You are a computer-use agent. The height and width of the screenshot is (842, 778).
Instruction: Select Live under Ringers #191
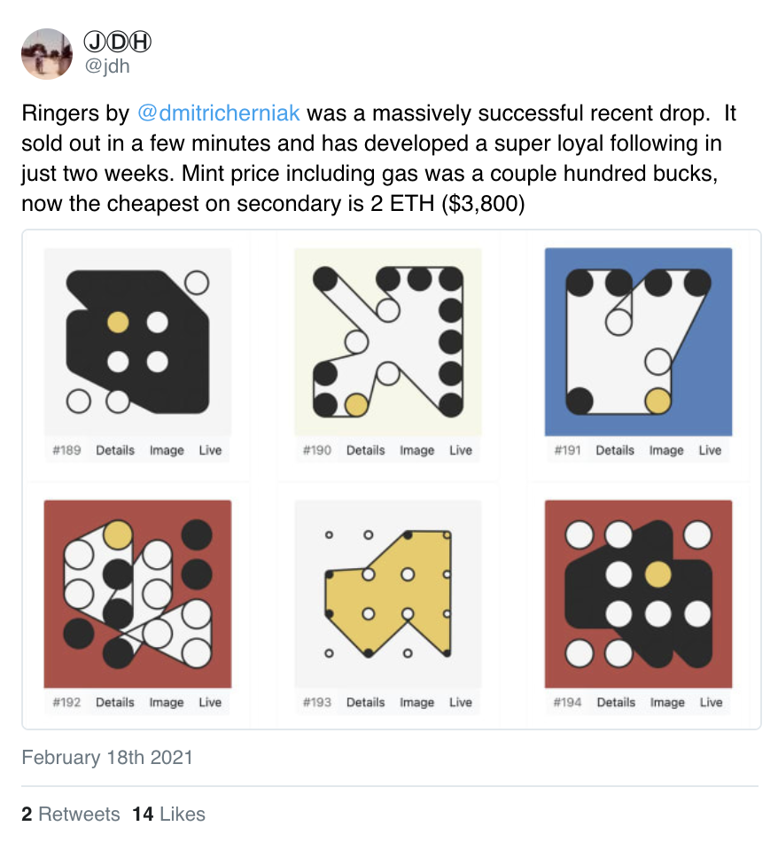point(710,450)
